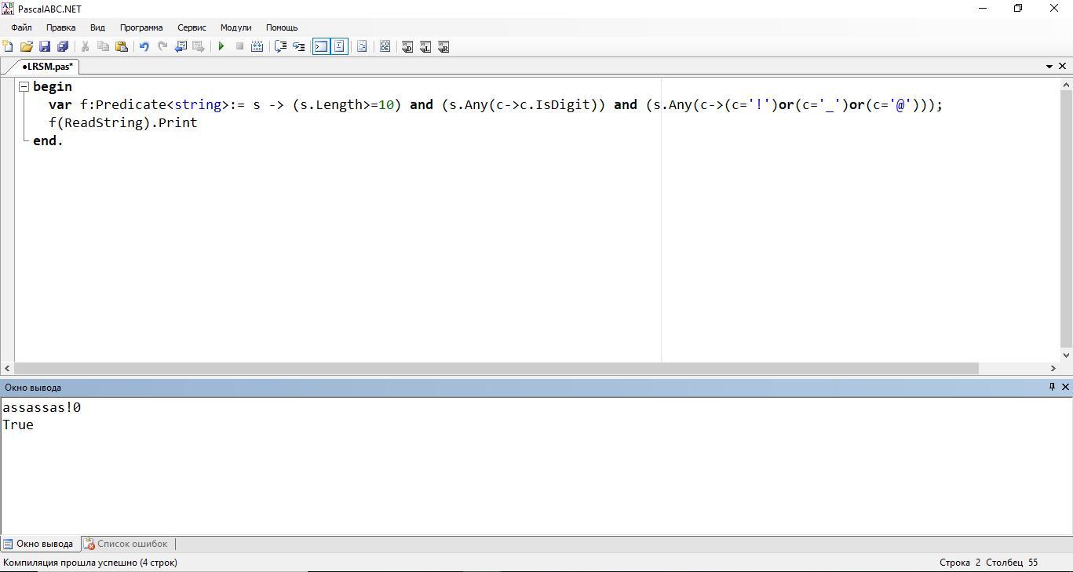1073x572 pixels.
Task: Run the program with the green arrow
Action: pyautogui.click(x=221, y=47)
